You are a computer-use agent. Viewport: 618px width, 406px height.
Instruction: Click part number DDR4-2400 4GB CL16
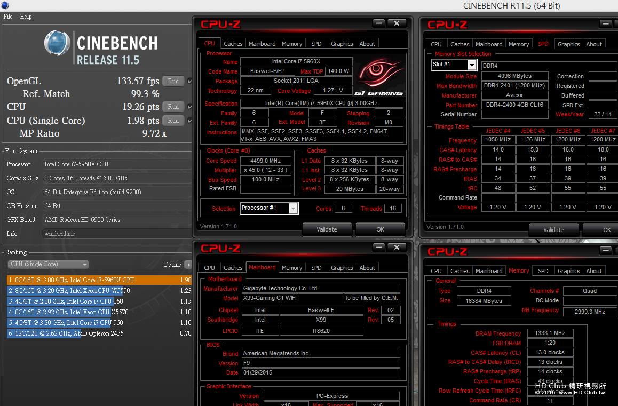coord(515,105)
